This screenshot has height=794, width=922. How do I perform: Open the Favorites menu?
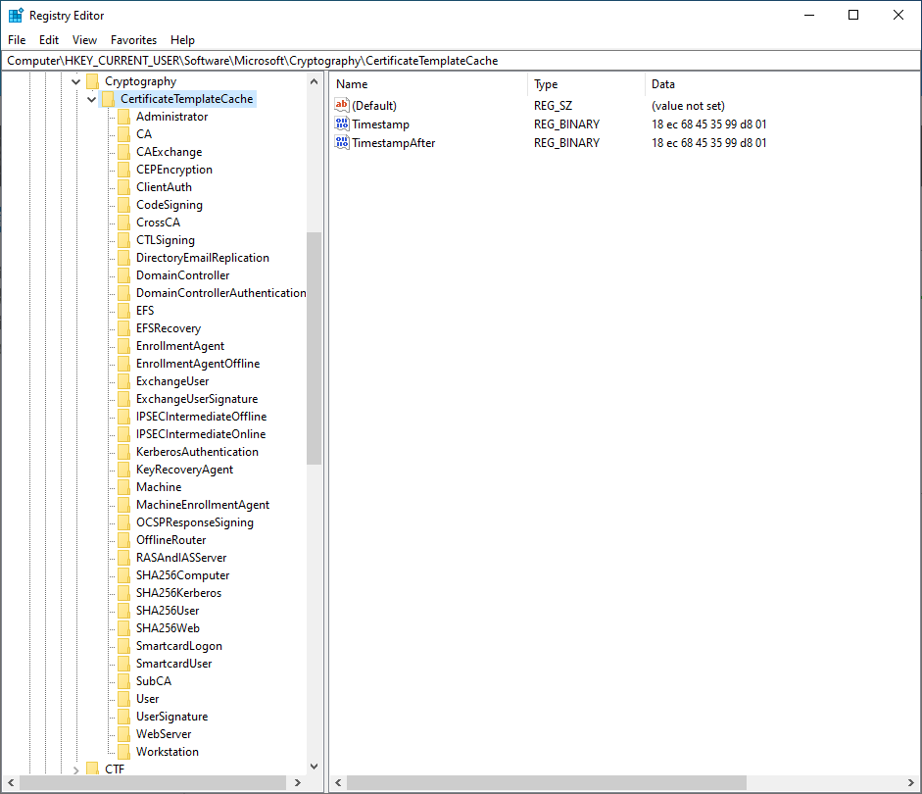click(133, 40)
